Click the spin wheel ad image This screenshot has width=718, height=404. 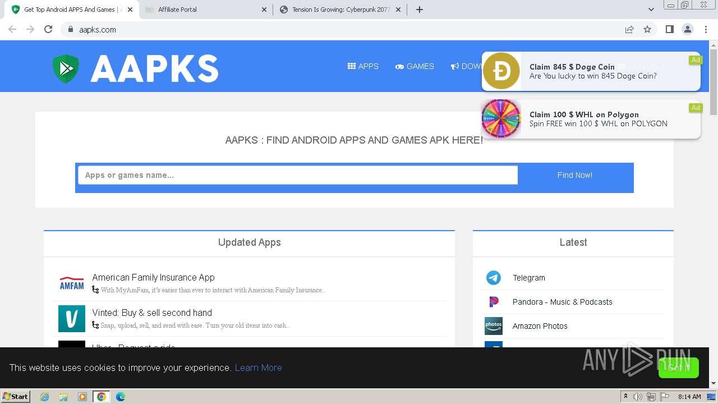501,118
